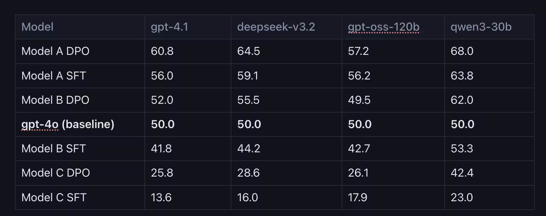Viewport: 546px width, 216px height.
Task: Click the Model B SFT row label
Action: pyautogui.click(x=54, y=148)
